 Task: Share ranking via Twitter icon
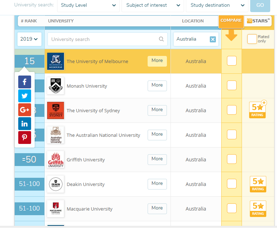tap(25, 96)
